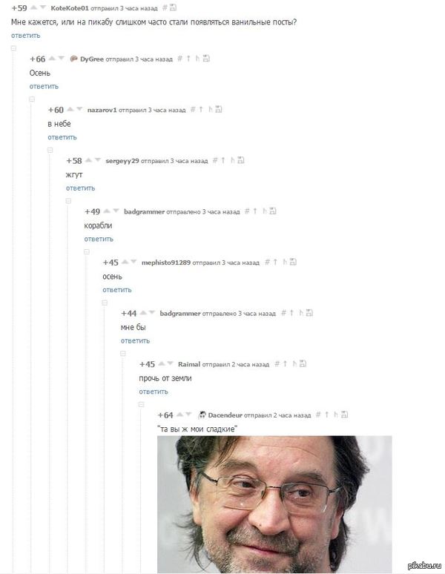Collapse replies under Raimal's comment
Image resolution: width=445 pixels, height=574 pixels.
tap(141, 404)
